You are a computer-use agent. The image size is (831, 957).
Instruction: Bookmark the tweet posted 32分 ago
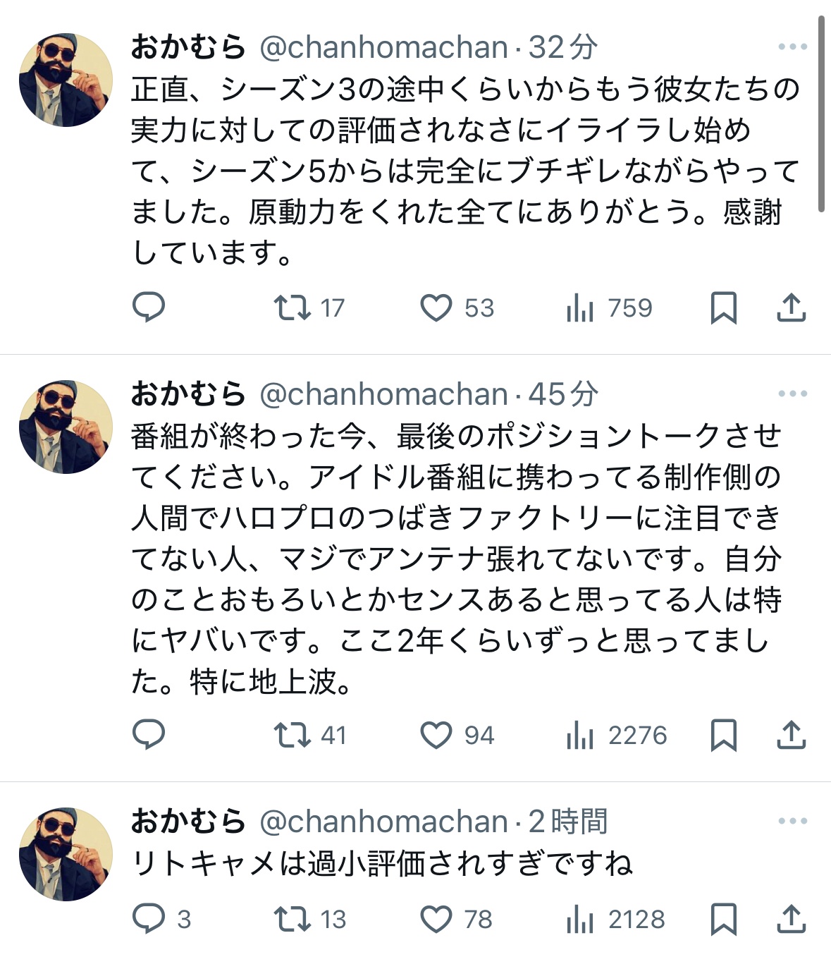723,308
